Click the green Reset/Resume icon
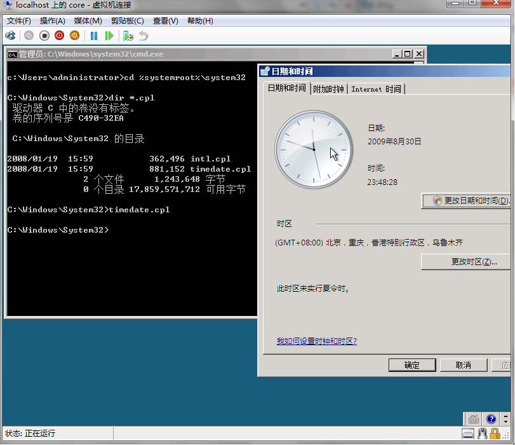This screenshot has height=445, width=515. [x=109, y=36]
